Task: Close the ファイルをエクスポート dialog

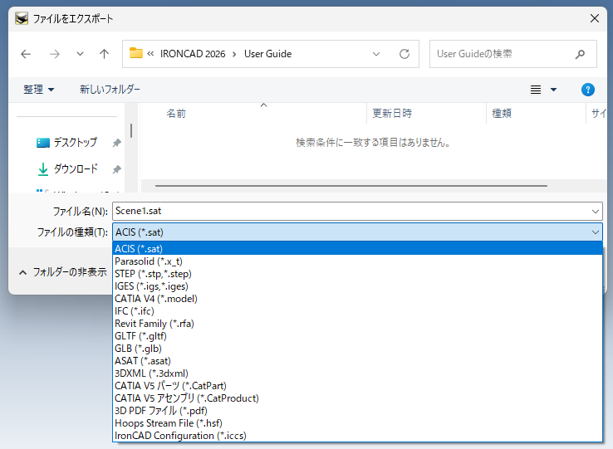Action: (x=594, y=18)
